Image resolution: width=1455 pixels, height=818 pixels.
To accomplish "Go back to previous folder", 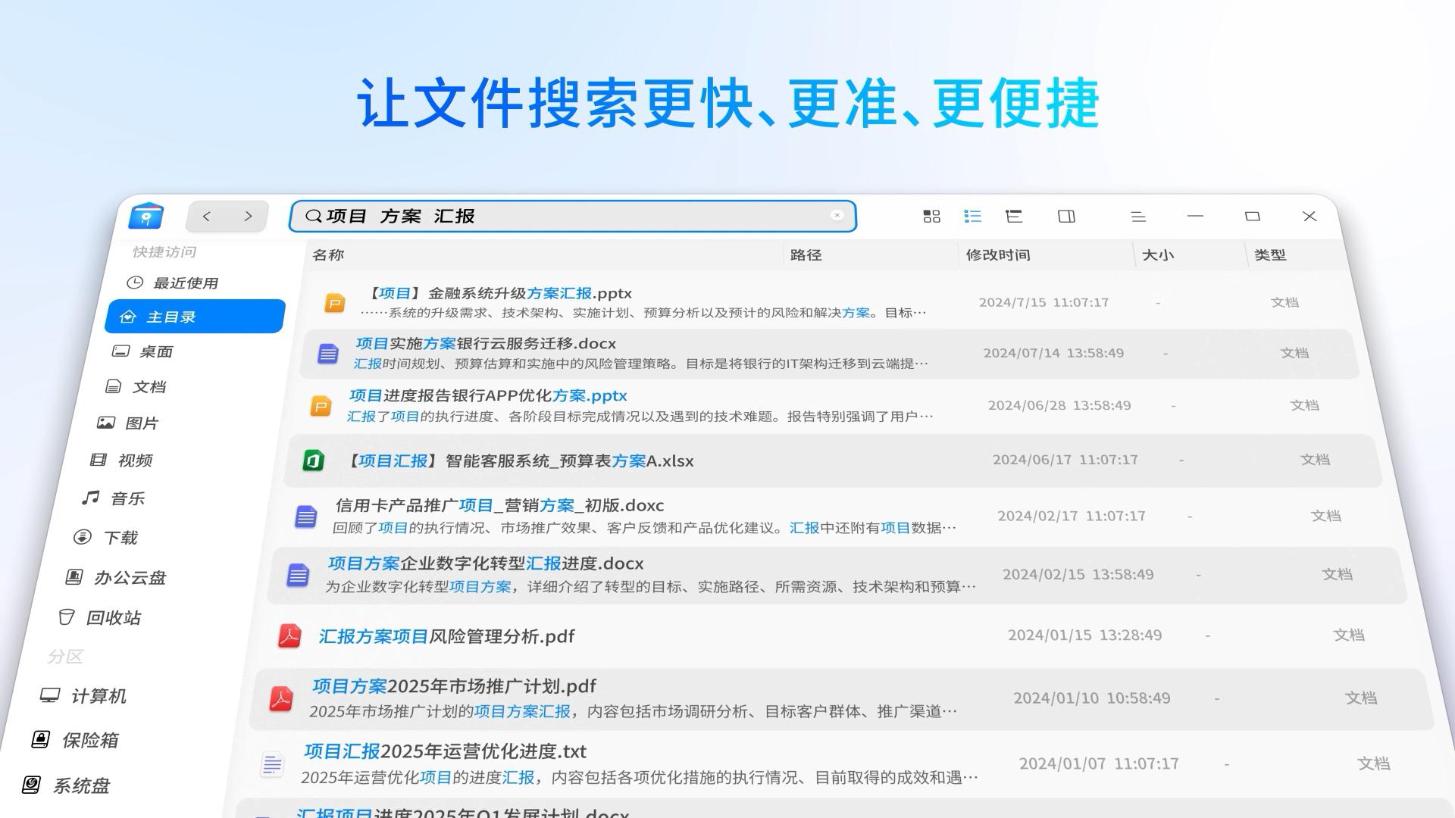I will click(207, 217).
